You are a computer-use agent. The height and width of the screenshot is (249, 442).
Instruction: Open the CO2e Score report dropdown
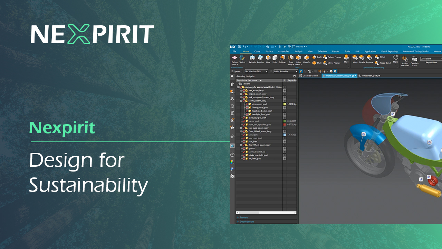point(431,59)
